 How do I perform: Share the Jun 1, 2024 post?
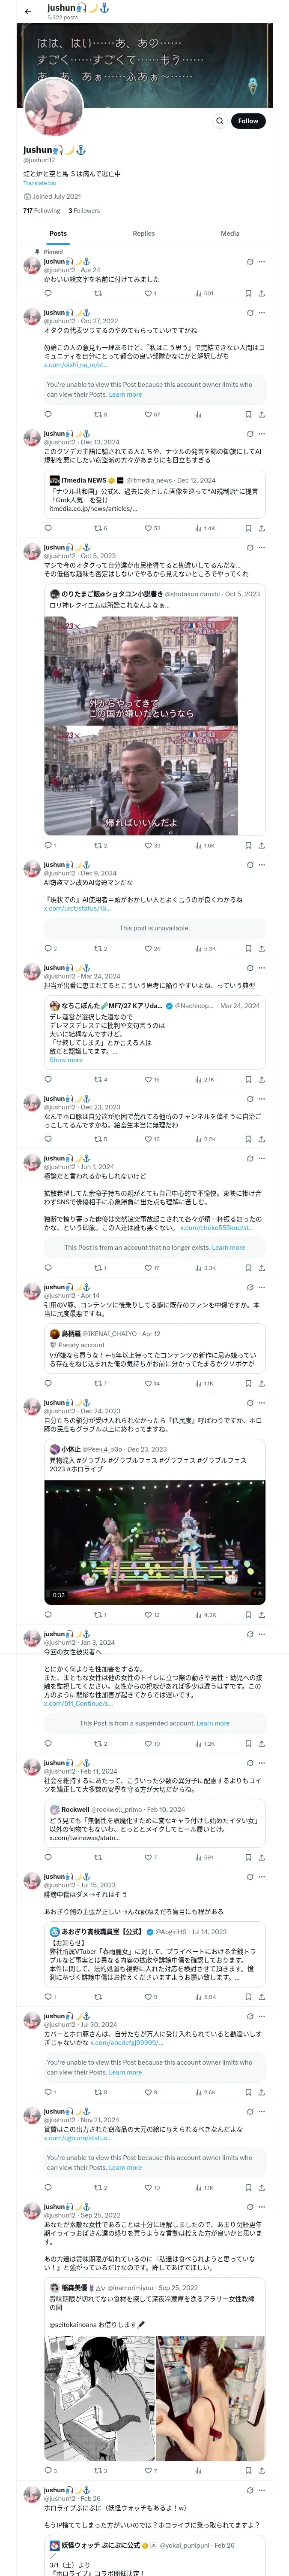point(261,1268)
